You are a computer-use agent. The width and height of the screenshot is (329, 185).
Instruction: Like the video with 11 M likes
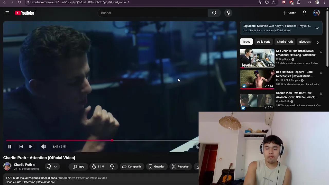pos(98,166)
